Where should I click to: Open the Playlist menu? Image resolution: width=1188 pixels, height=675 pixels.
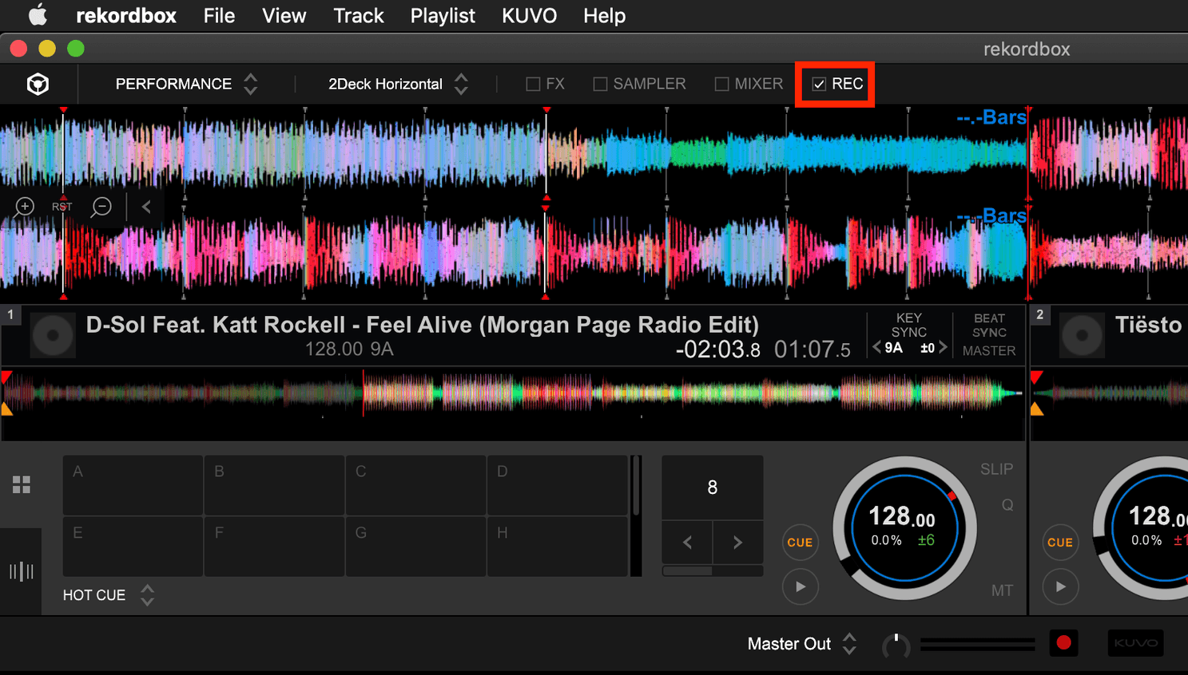[x=442, y=15]
